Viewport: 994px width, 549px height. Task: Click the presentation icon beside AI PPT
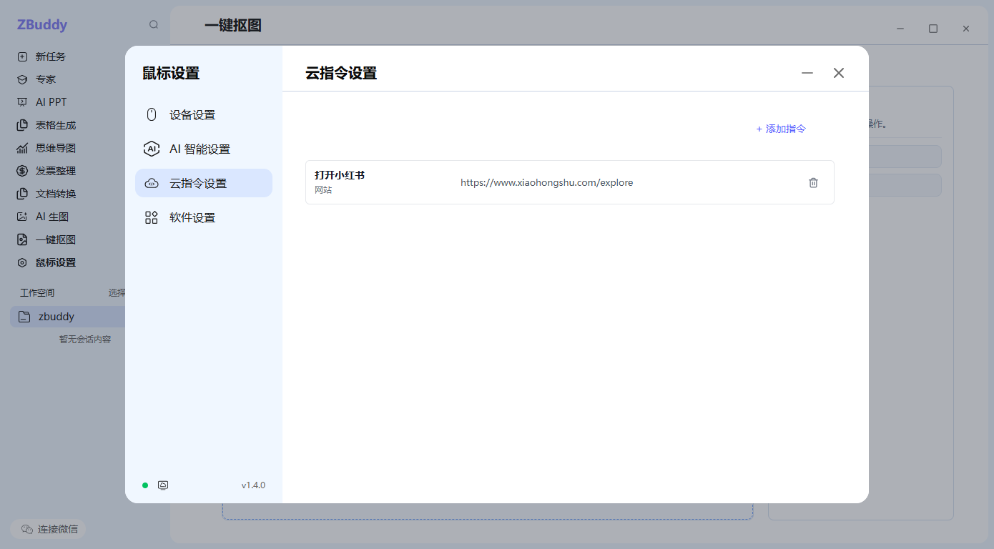pos(22,102)
